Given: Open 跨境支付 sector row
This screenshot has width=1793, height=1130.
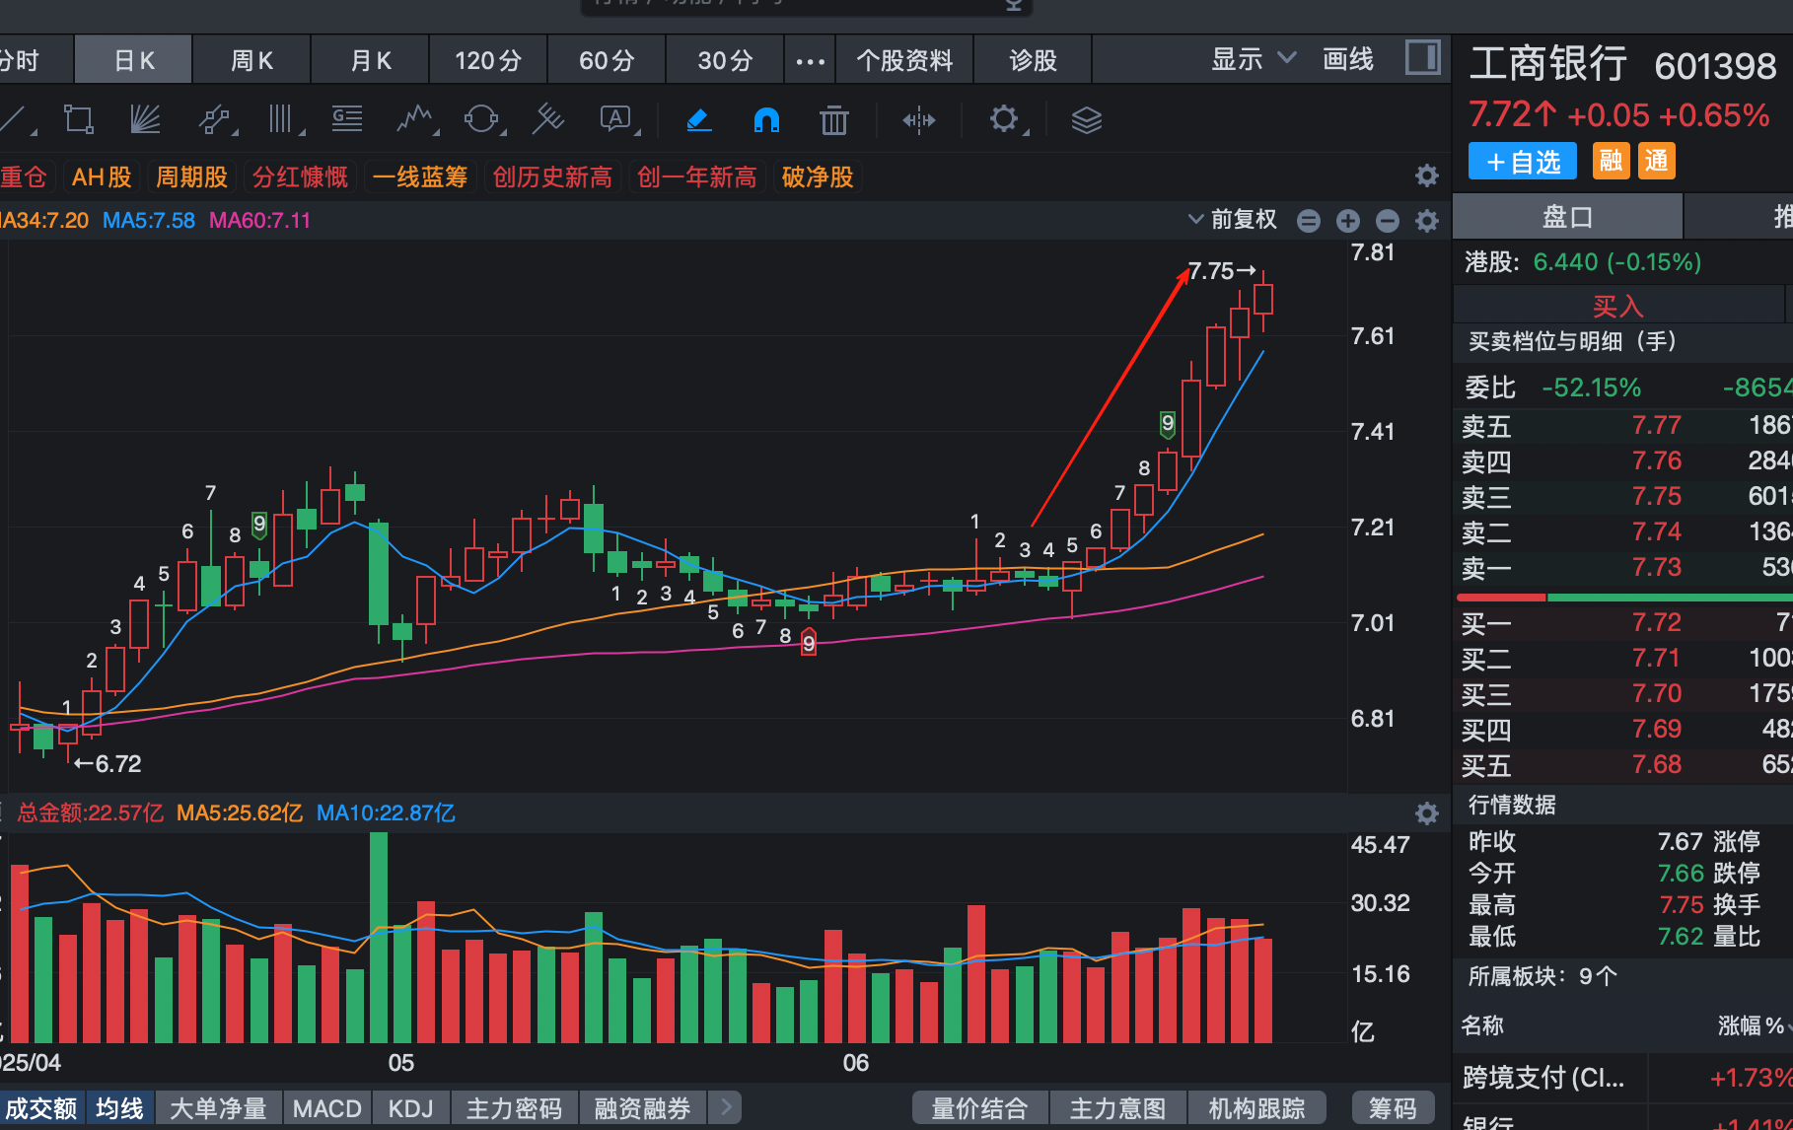Looking at the screenshot, I should [1623, 1077].
